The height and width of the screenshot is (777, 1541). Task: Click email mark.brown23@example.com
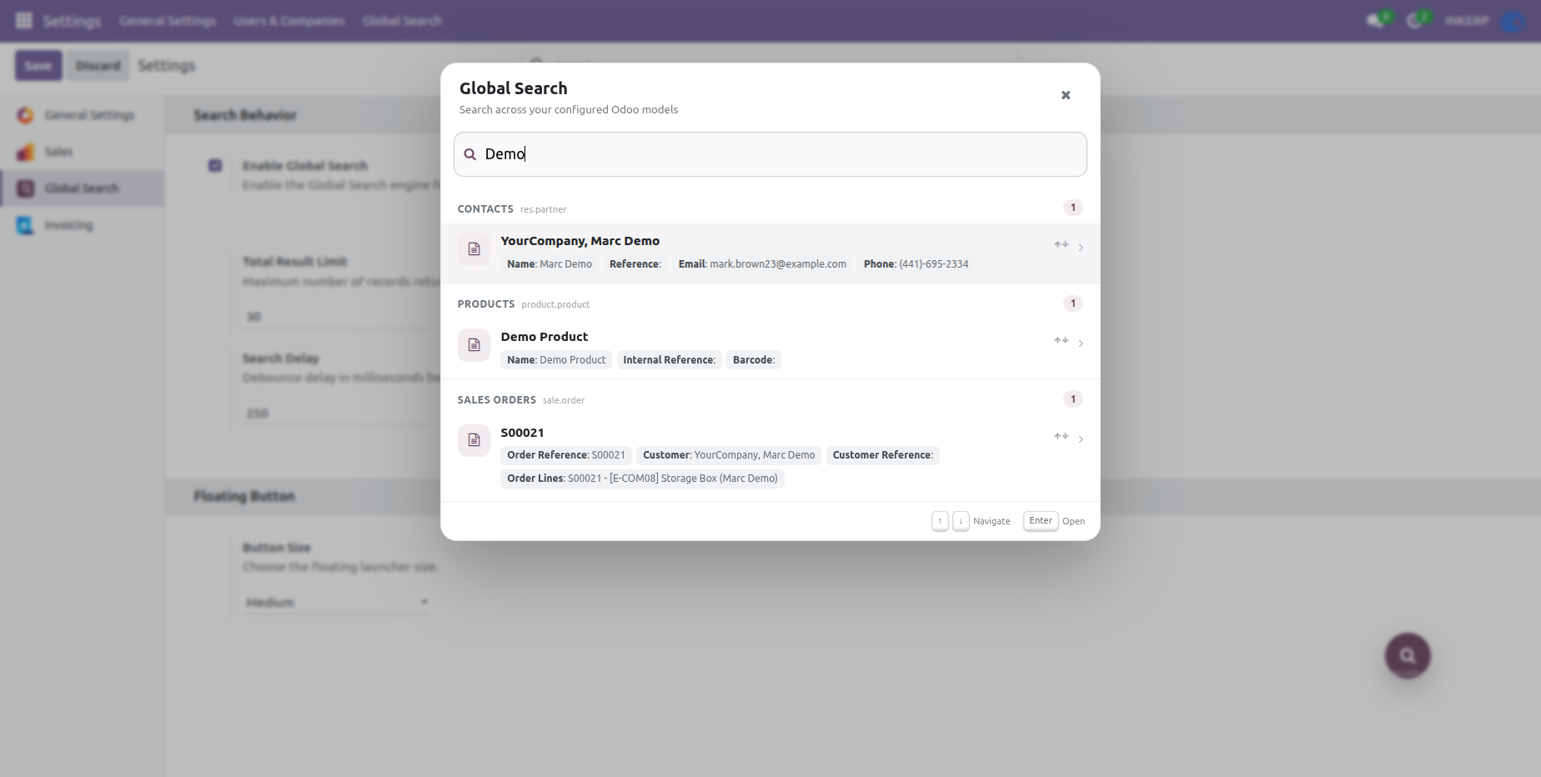tap(778, 264)
